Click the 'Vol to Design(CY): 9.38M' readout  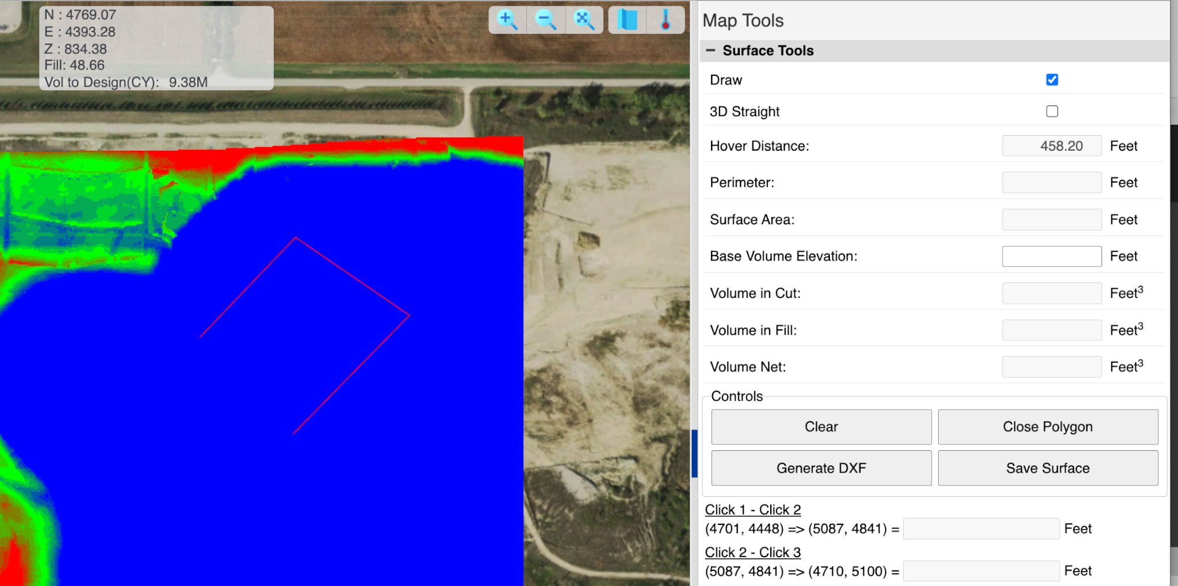click(x=126, y=82)
